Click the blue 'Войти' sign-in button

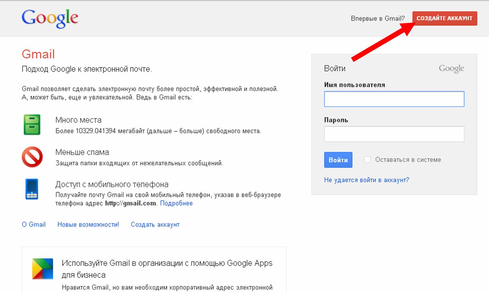click(338, 160)
